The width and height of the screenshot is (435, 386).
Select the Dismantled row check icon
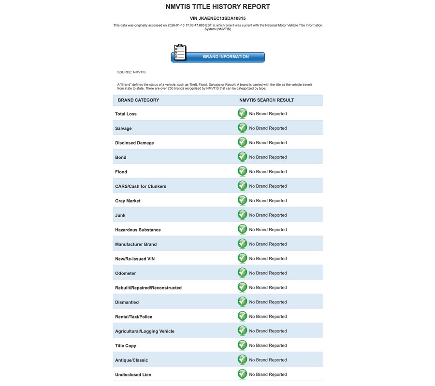(x=242, y=302)
